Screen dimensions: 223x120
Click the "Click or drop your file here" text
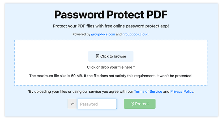110,67
